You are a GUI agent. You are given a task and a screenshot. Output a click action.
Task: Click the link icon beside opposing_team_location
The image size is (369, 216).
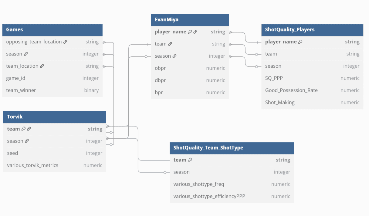pos(65,42)
